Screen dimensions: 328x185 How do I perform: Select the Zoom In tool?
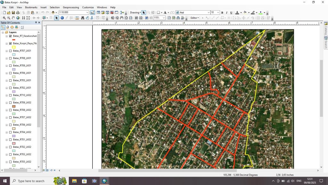tap(4, 18)
